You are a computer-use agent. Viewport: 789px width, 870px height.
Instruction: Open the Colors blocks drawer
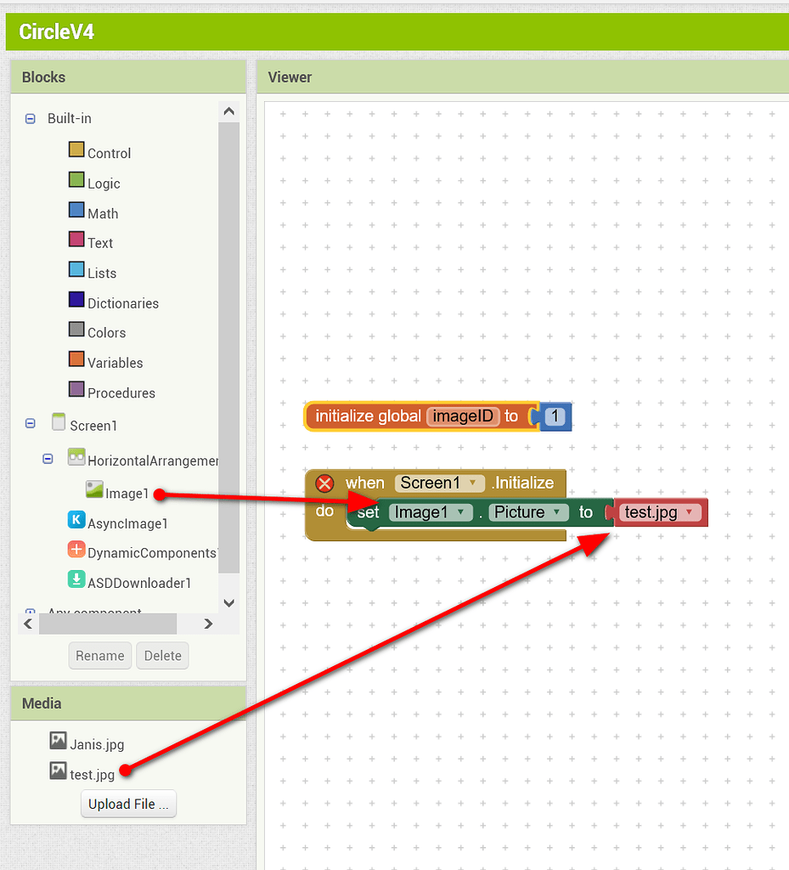click(x=106, y=332)
